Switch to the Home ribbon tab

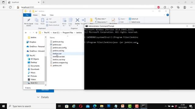pos(35,15)
